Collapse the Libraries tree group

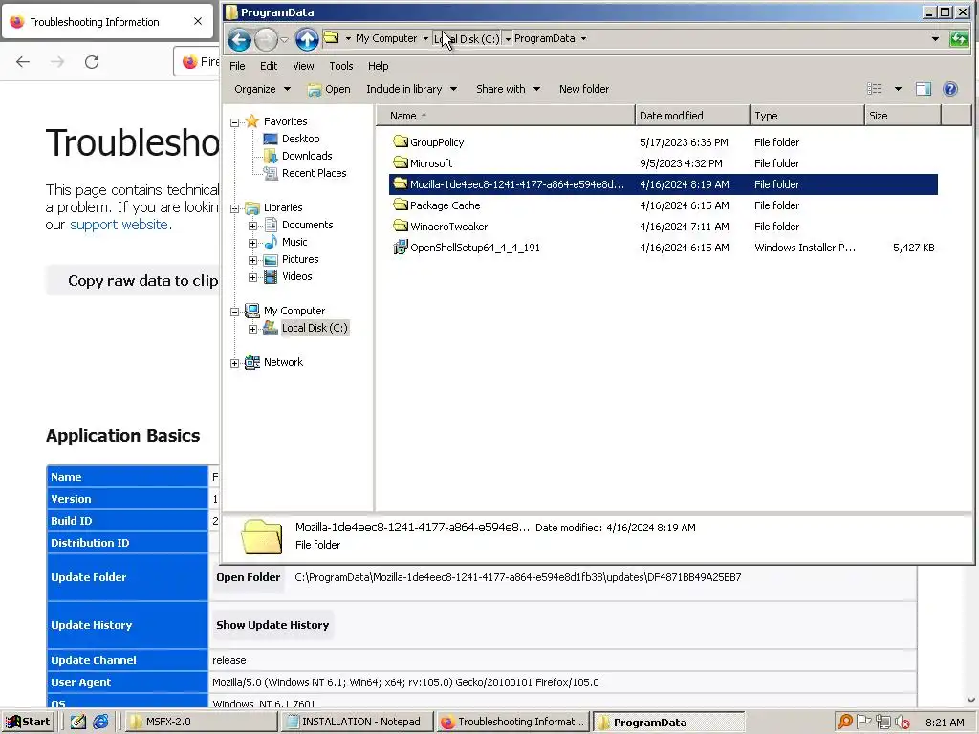tap(235, 208)
